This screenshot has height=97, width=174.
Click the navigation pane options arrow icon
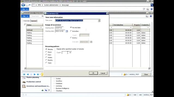click(x=49, y=91)
